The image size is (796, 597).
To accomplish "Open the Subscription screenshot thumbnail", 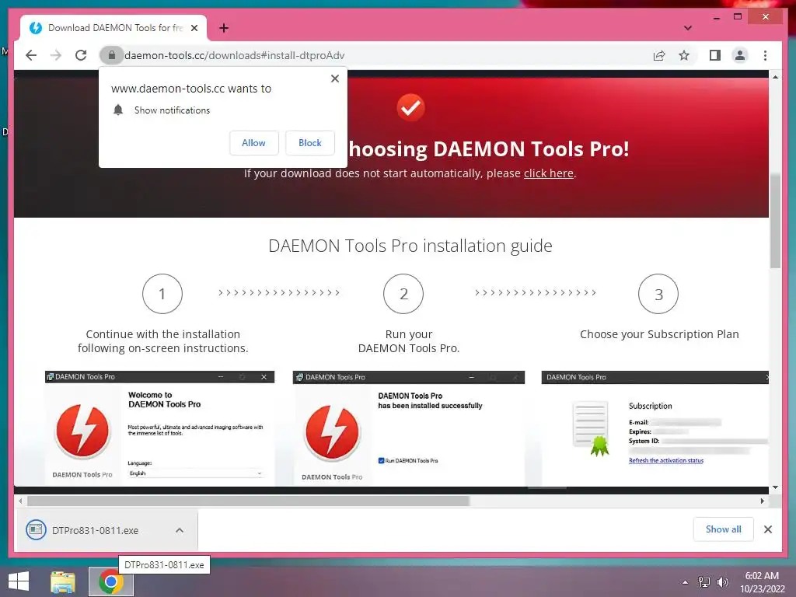I will (x=655, y=428).
